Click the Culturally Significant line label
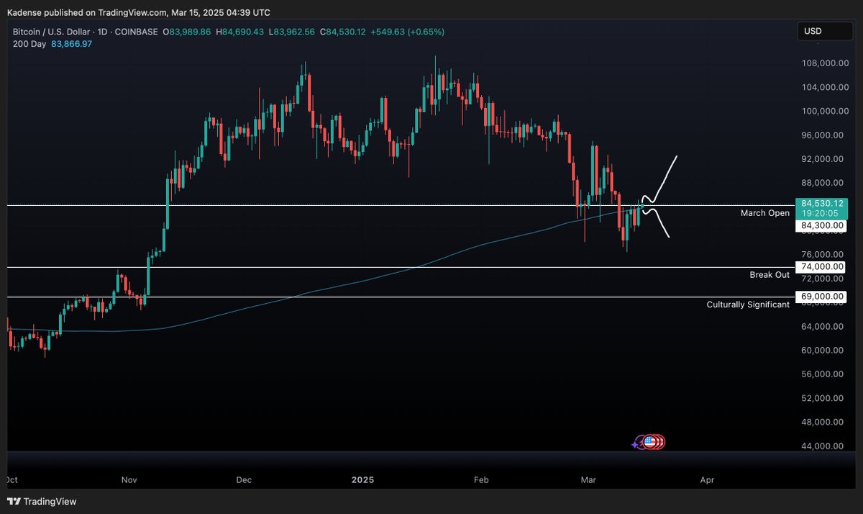This screenshot has width=863, height=514. pyautogui.click(x=748, y=305)
